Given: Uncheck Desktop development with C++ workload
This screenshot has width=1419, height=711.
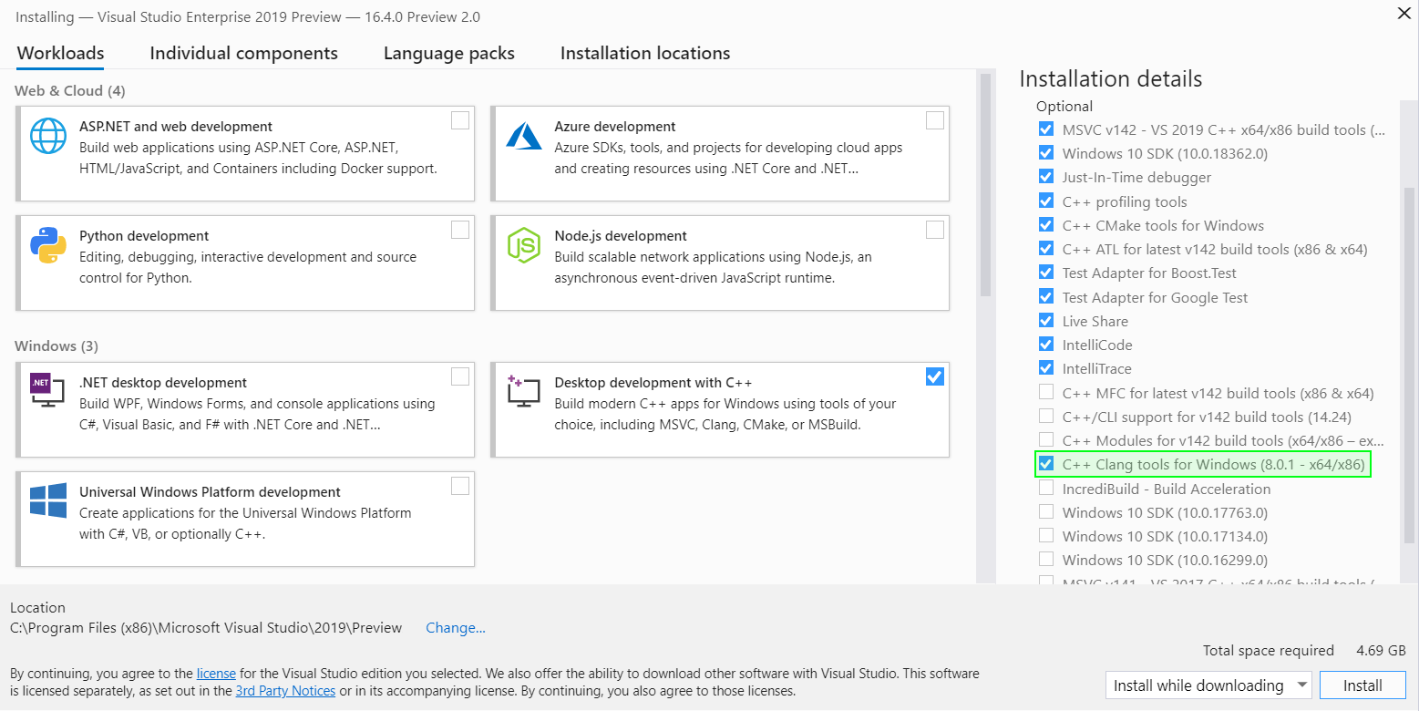Looking at the screenshot, I should pos(935,376).
